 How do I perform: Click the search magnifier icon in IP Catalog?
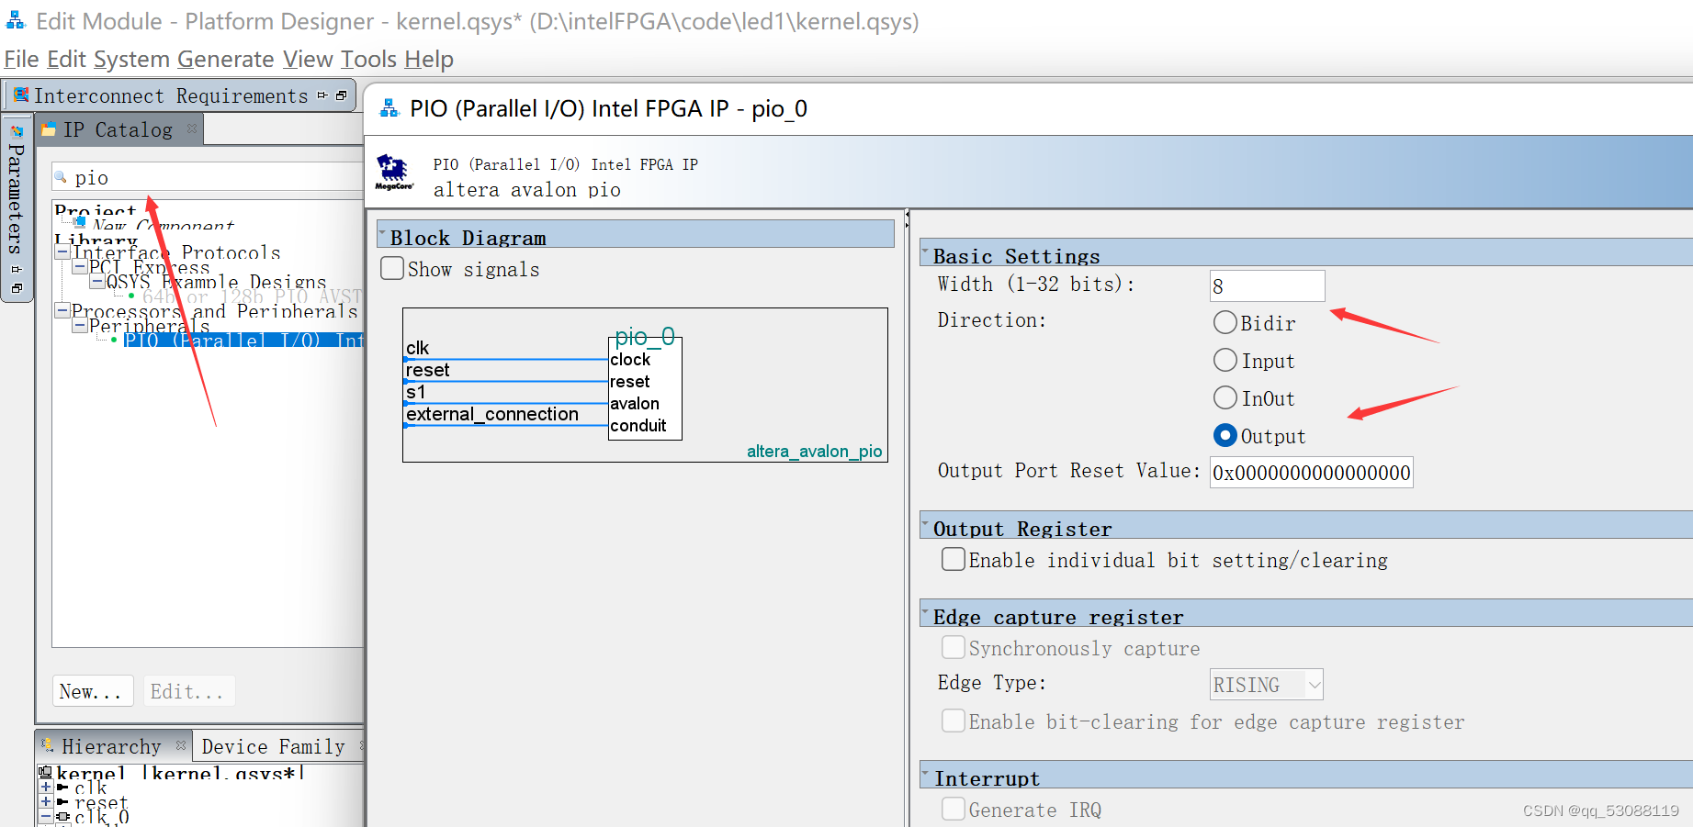pyautogui.click(x=61, y=177)
